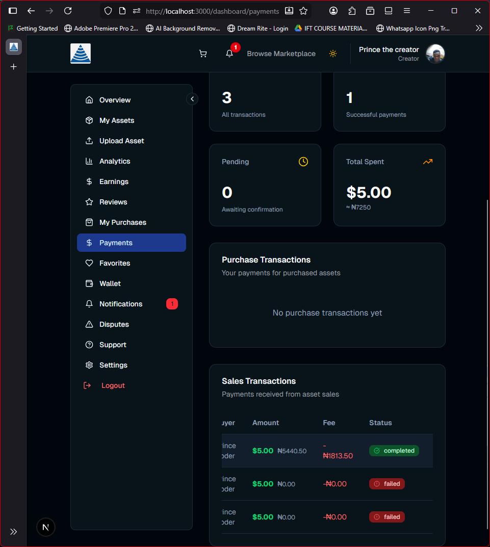
Task: Open user profile avatar picture
Action: coord(435,54)
